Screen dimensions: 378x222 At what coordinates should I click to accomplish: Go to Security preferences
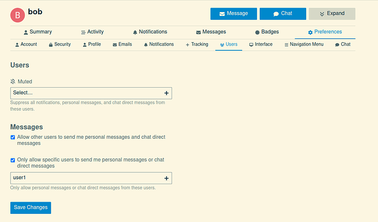[60, 44]
